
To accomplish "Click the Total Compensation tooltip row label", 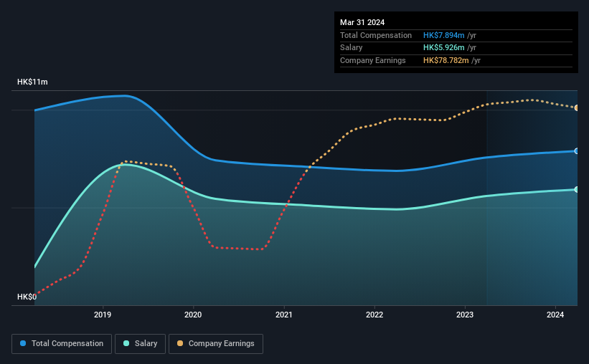I will 376,35.
